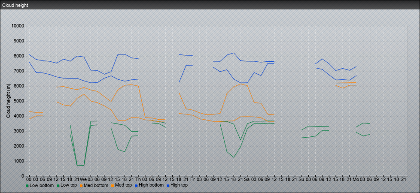
Task: Click the 'Cloud height (m)' axis title
Action: 8,101
